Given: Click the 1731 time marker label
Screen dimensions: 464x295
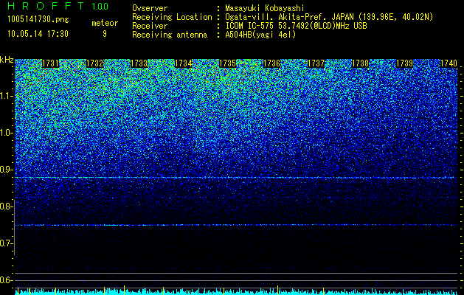Looking at the screenshot, I should (50, 63).
